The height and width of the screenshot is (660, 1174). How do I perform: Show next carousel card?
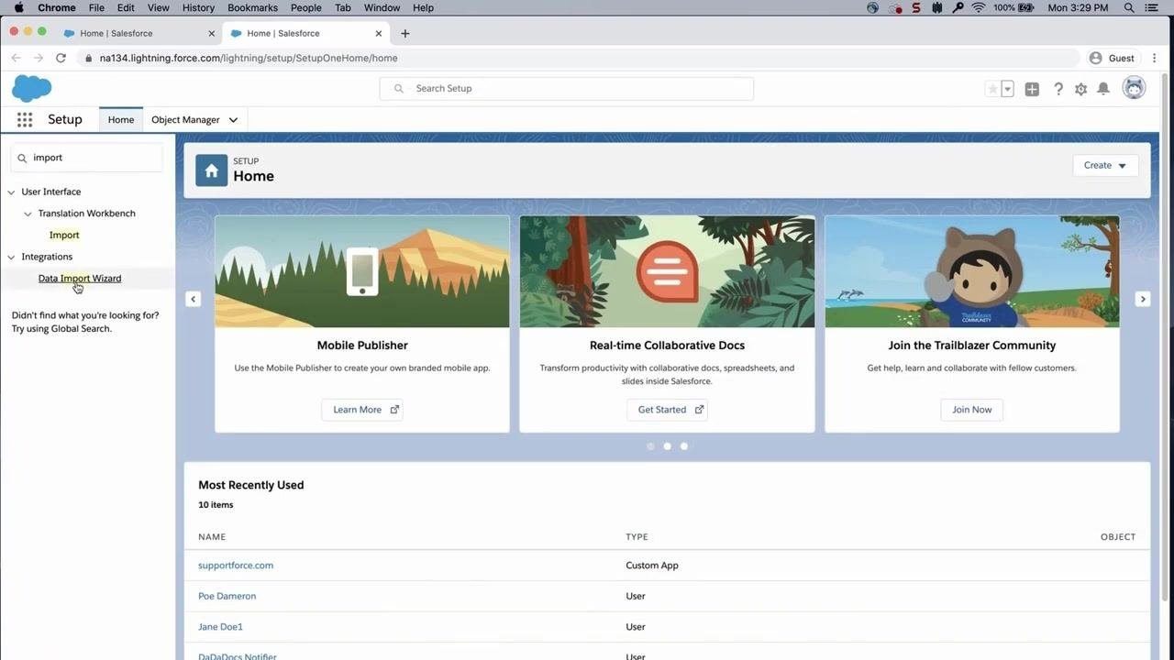click(1143, 299)
